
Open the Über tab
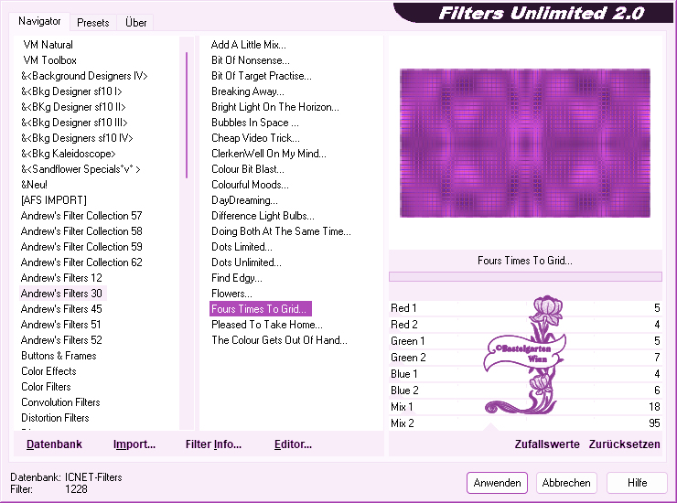(x=135, y=23)
